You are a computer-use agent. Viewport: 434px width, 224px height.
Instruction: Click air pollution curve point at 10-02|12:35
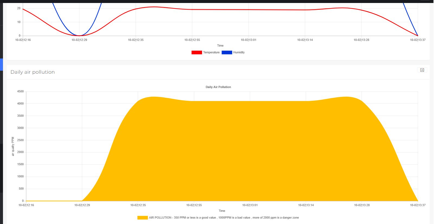138,101
